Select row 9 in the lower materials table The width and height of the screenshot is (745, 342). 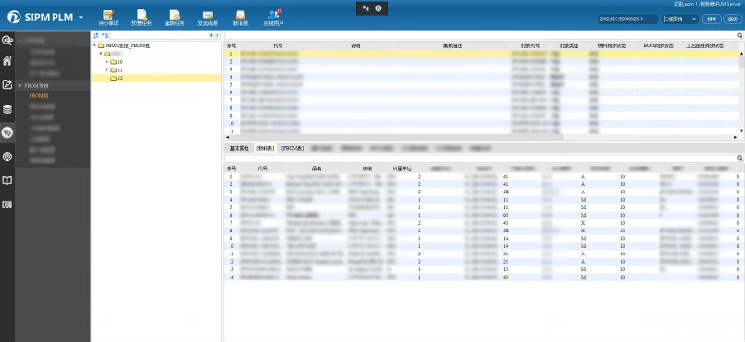483,238
